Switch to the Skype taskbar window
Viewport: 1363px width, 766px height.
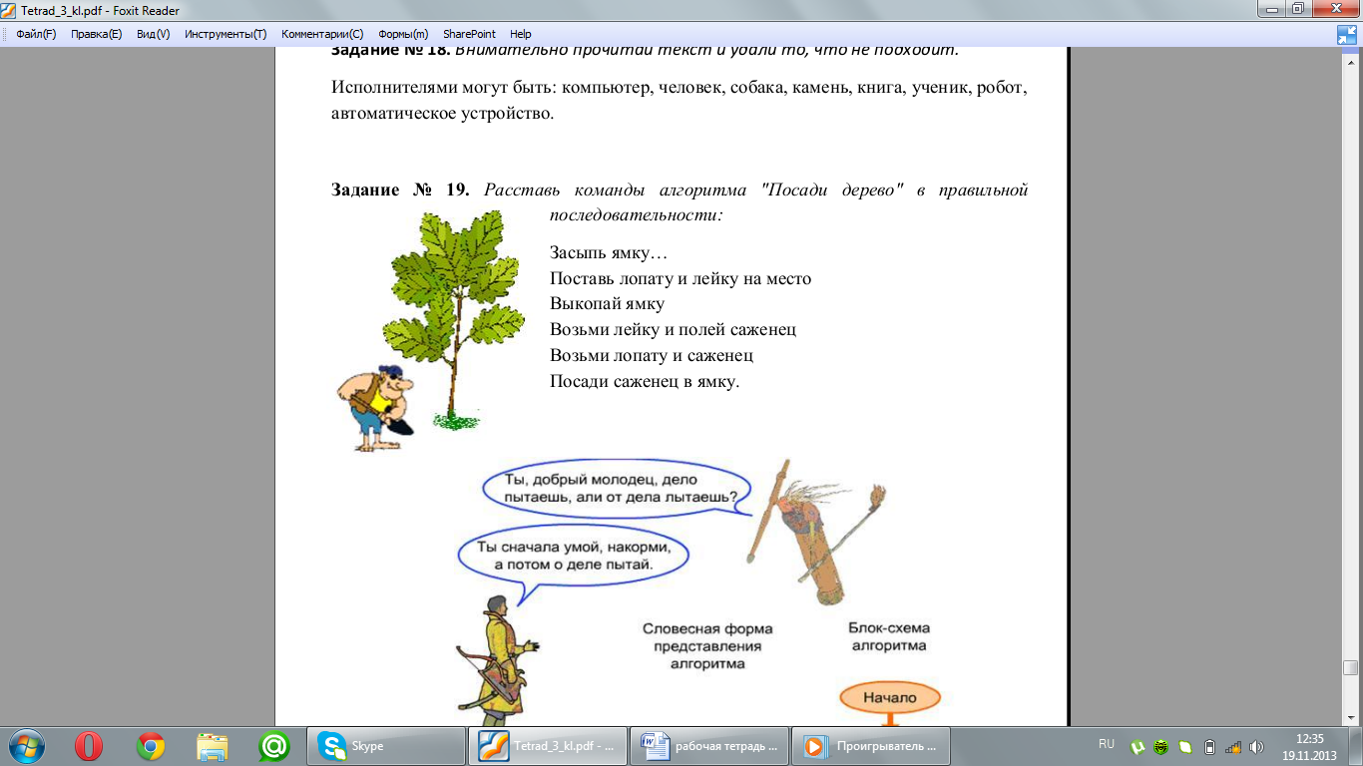386,746
